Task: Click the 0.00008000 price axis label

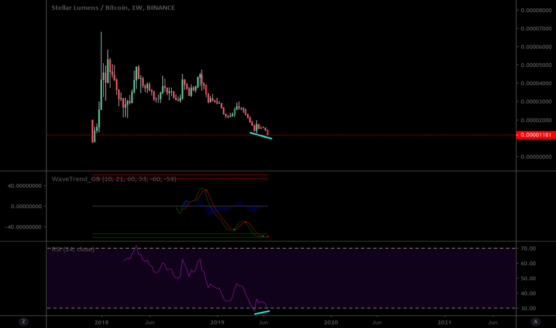Action: coord(536,10)
